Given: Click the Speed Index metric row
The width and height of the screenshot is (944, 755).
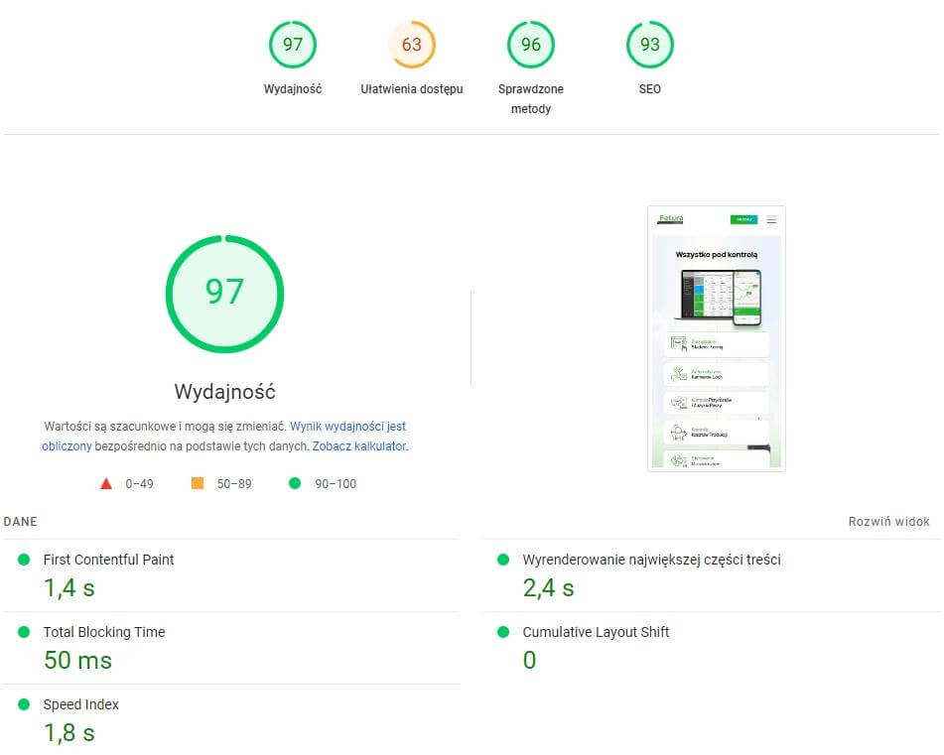Looking at the screenshot, I should 80,704.
